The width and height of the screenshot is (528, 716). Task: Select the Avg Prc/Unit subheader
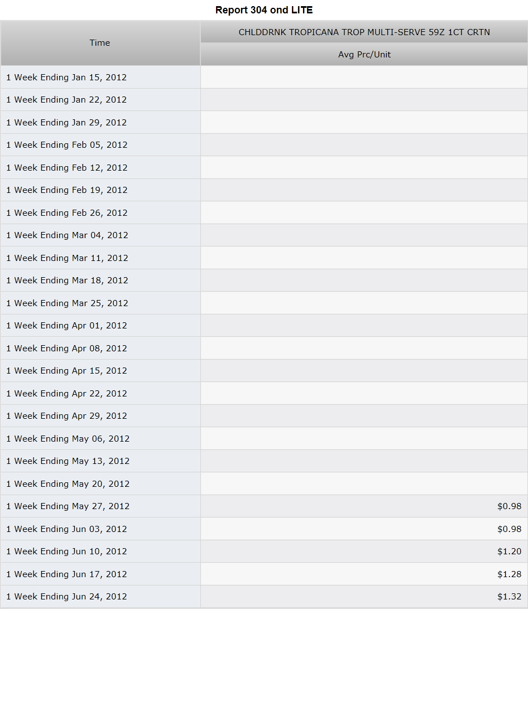coord(364,55)
